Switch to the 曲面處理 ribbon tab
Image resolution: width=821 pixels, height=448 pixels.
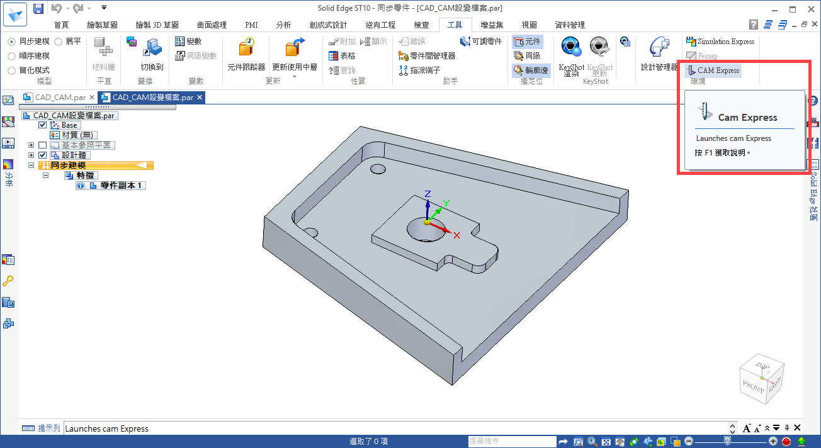click(212, 25)
